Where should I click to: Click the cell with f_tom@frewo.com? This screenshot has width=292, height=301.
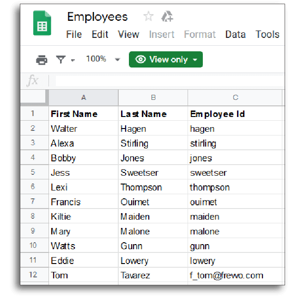point(235,275)
